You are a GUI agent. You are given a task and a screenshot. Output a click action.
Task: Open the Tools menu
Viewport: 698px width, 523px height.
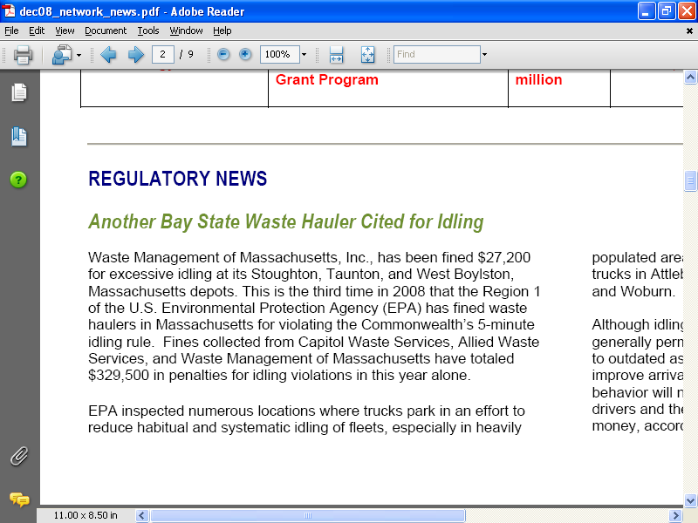[148, 31]
